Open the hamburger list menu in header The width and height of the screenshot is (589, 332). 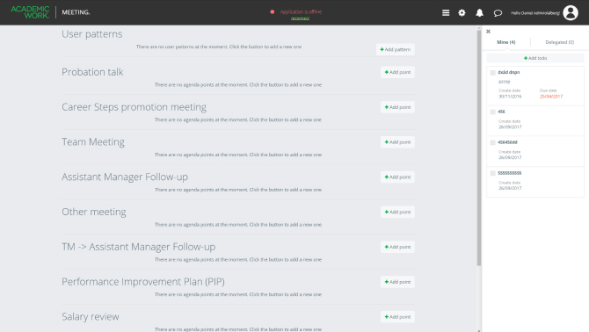[x=446, y=13]
